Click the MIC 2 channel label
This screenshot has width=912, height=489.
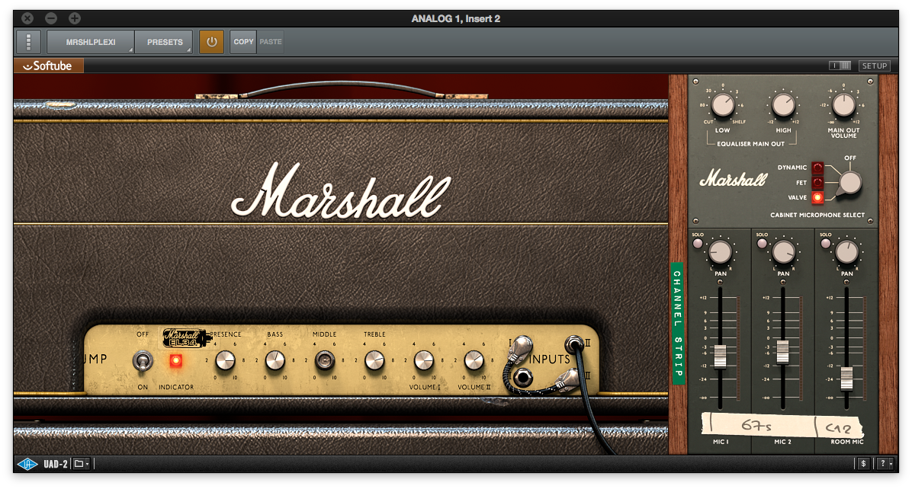(x=783, y=442)
